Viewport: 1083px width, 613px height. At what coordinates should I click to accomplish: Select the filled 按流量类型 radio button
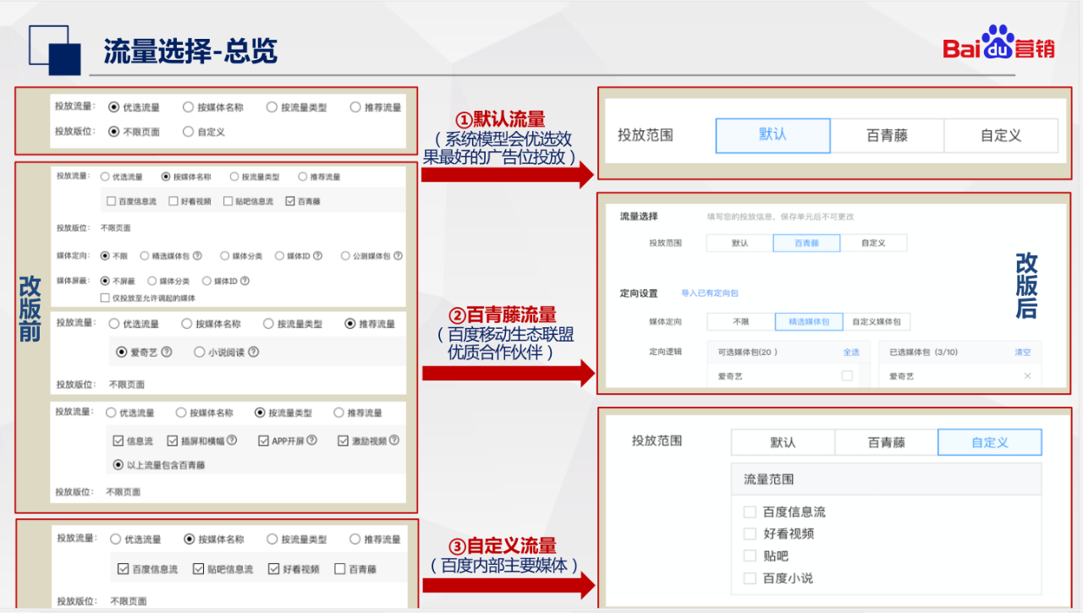260,413
